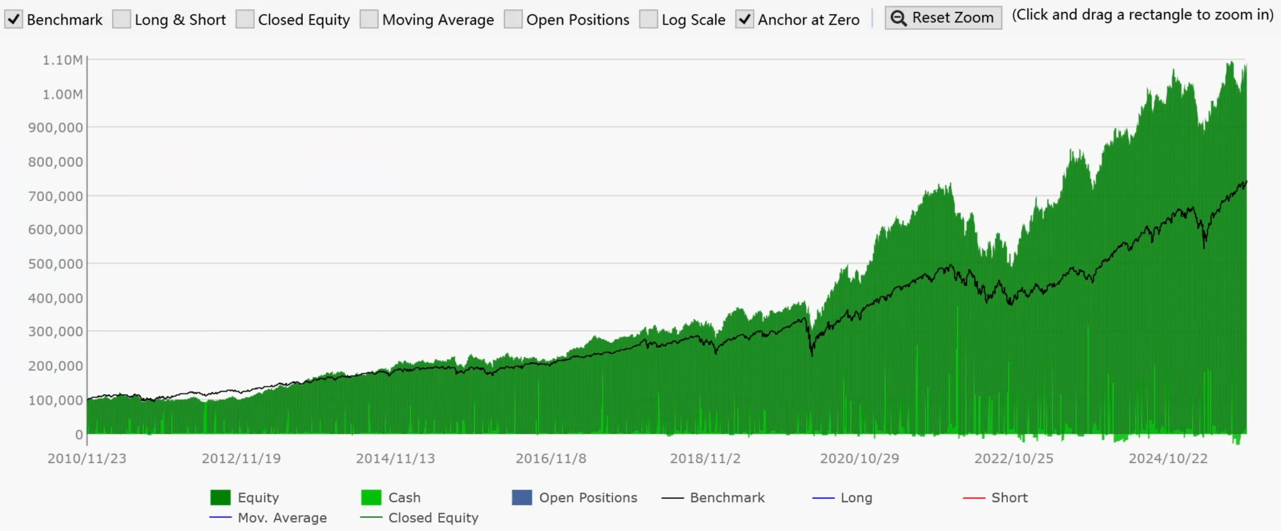The height and width of the screenshot is (531, 1281).
Task: Click the blue Open Positions legend swatch
Action: pos(521,497)
